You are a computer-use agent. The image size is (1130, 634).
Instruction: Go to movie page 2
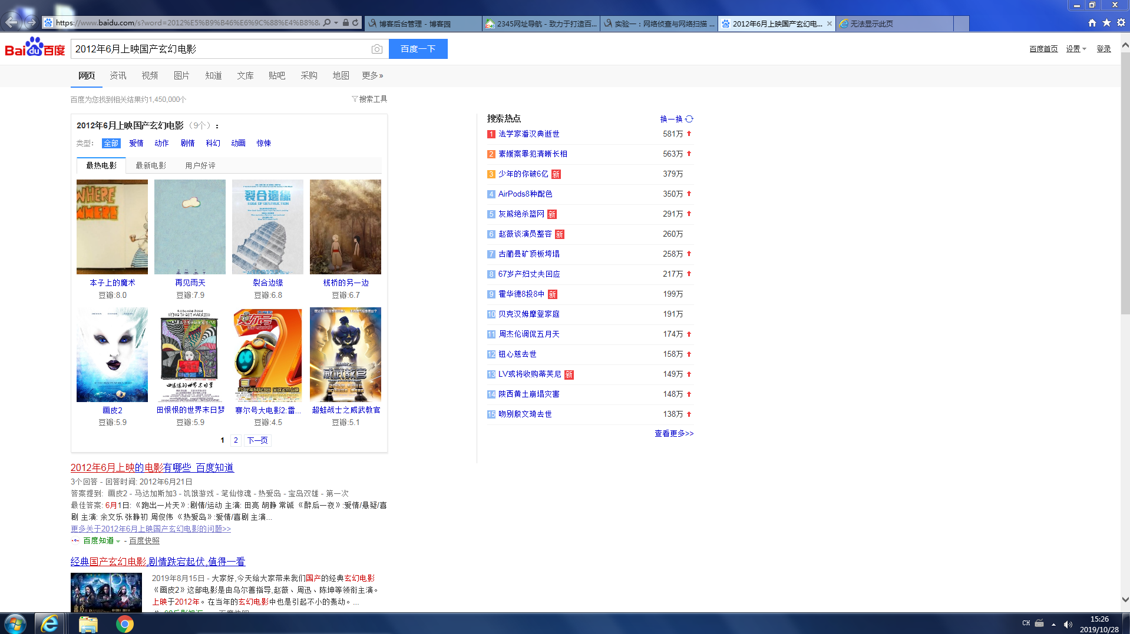point(236,440)
